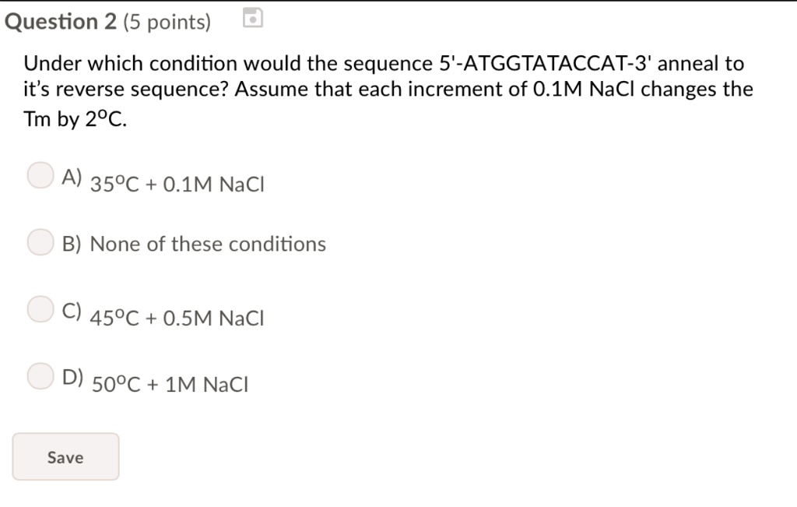Screen dimensions: 797x507
Task: Click the '45°C + 0.5M NaCl' answer text
Action: (177, 319)
